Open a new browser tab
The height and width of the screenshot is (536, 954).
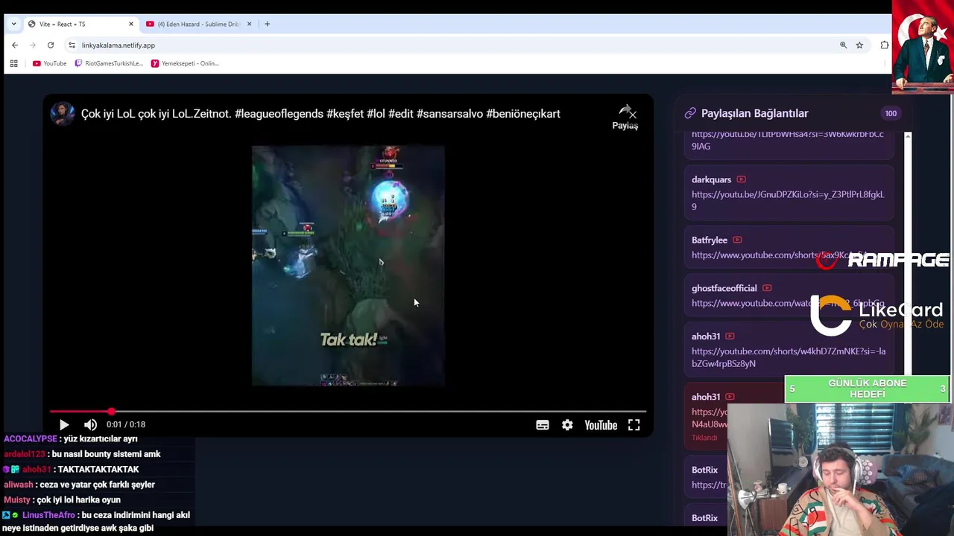[x=267, y=24]
